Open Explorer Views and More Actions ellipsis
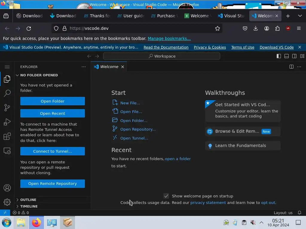The width and height of the screenshot is (306, 229). pos(84,67)
